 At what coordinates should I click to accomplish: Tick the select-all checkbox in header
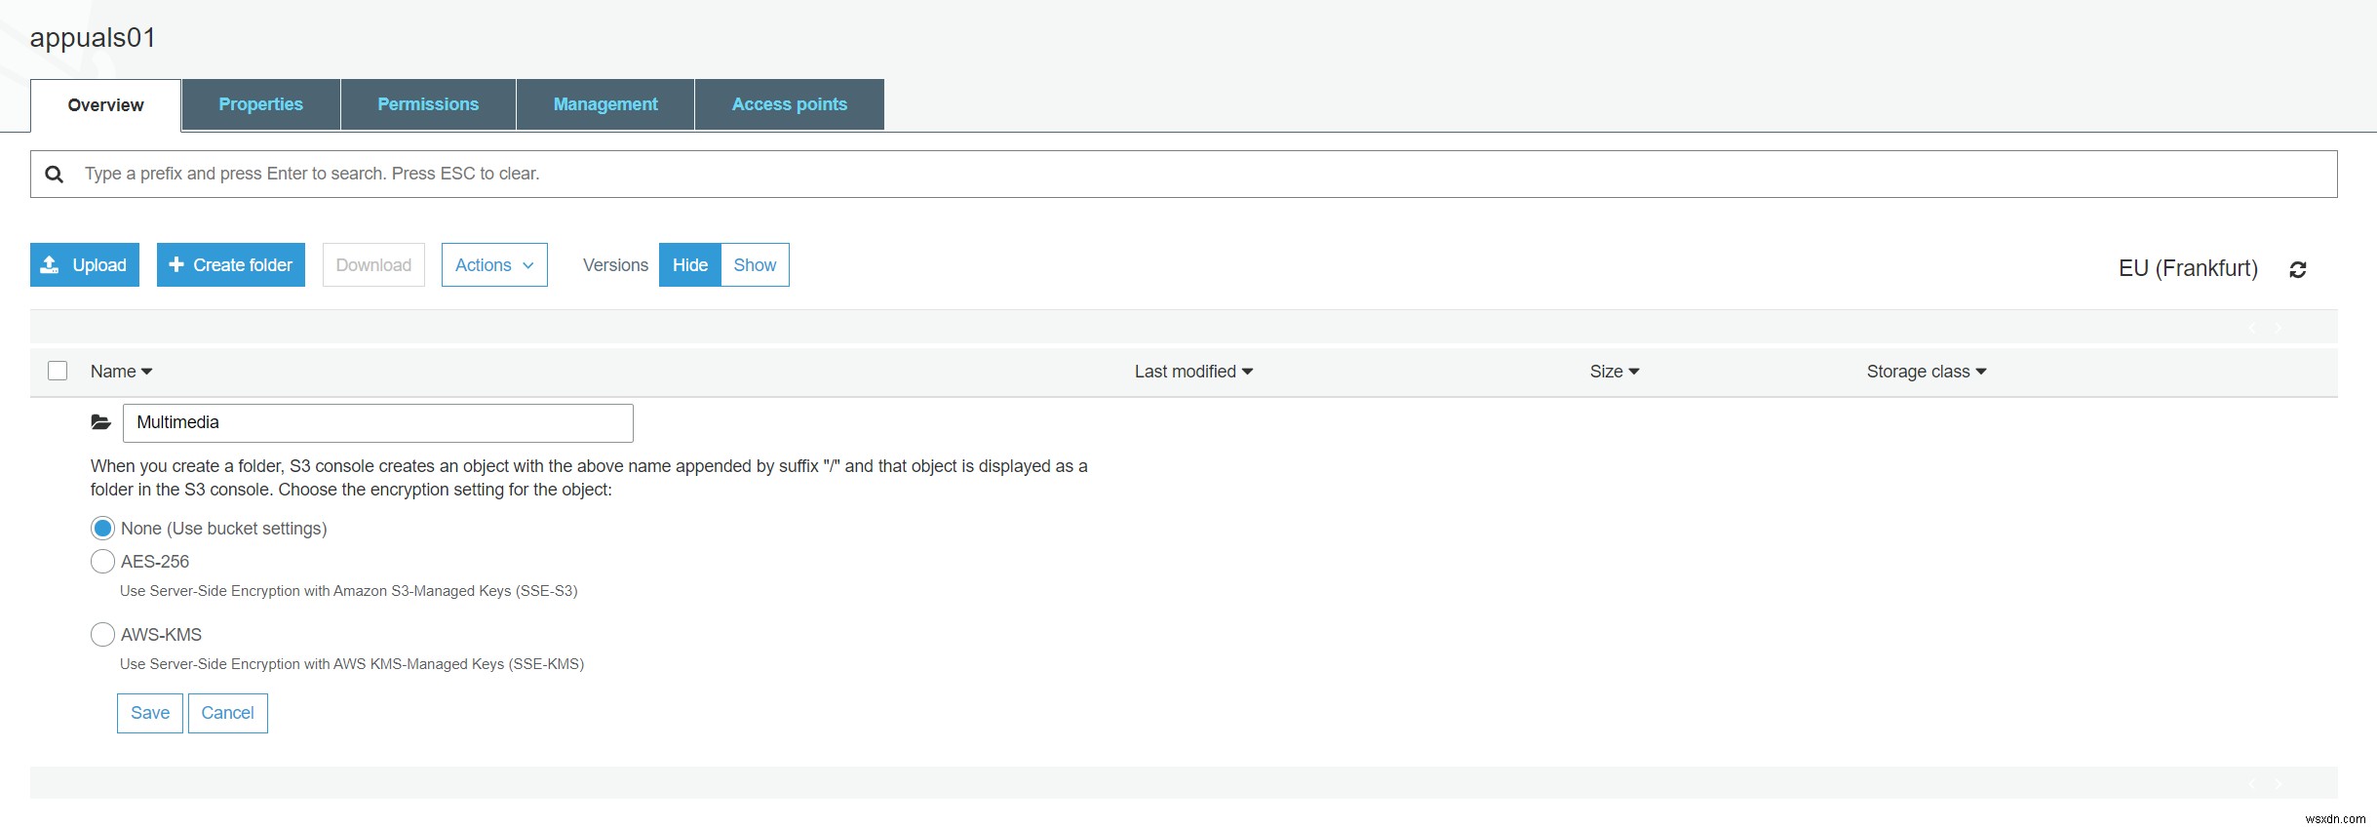(58, 371)
